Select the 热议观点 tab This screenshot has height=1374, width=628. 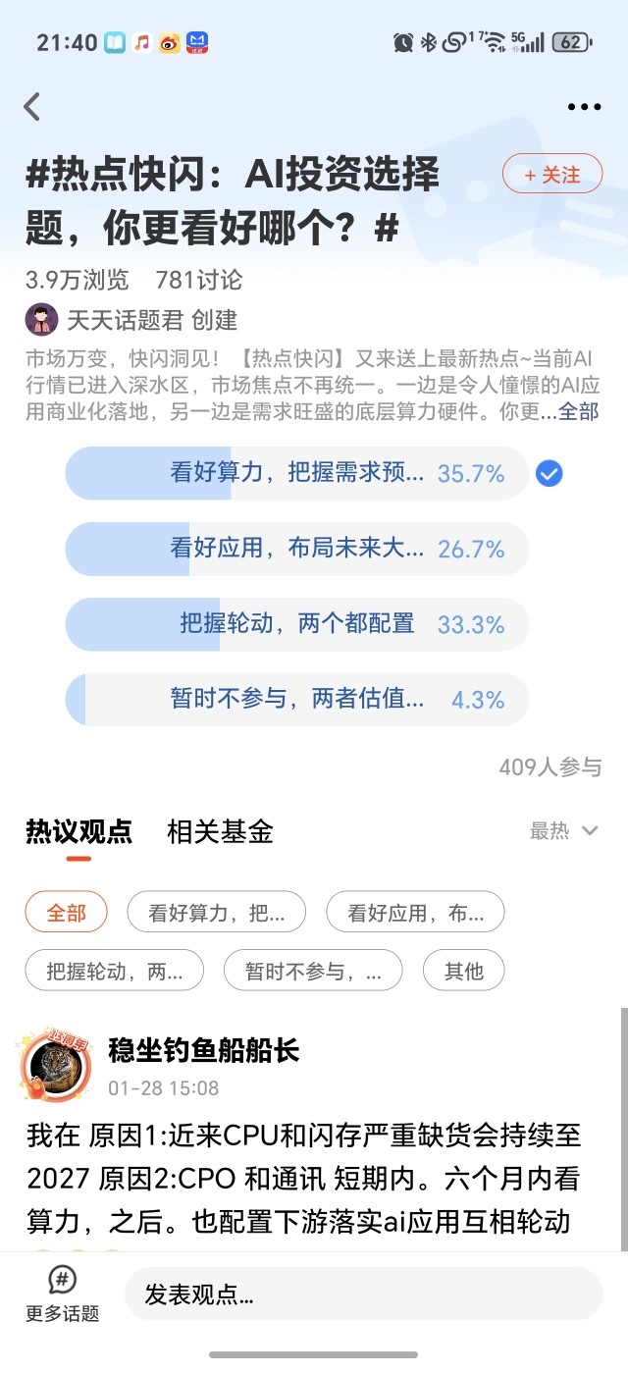pos(78,832)
